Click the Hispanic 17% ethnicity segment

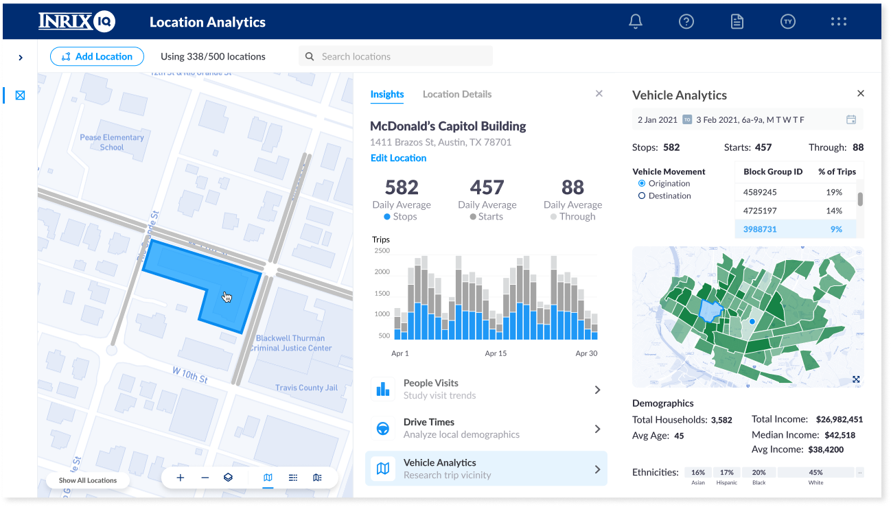tap(727, 473)
